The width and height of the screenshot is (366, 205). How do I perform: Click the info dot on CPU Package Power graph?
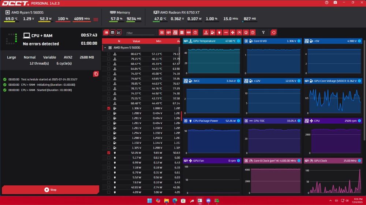238,121
